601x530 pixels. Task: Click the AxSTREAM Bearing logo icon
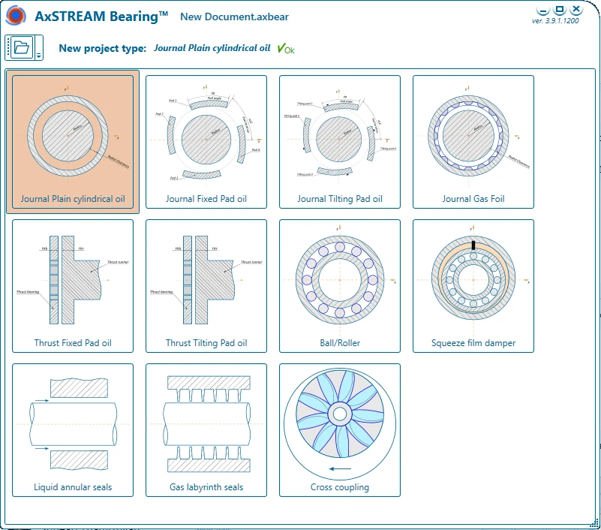[16, 16]
